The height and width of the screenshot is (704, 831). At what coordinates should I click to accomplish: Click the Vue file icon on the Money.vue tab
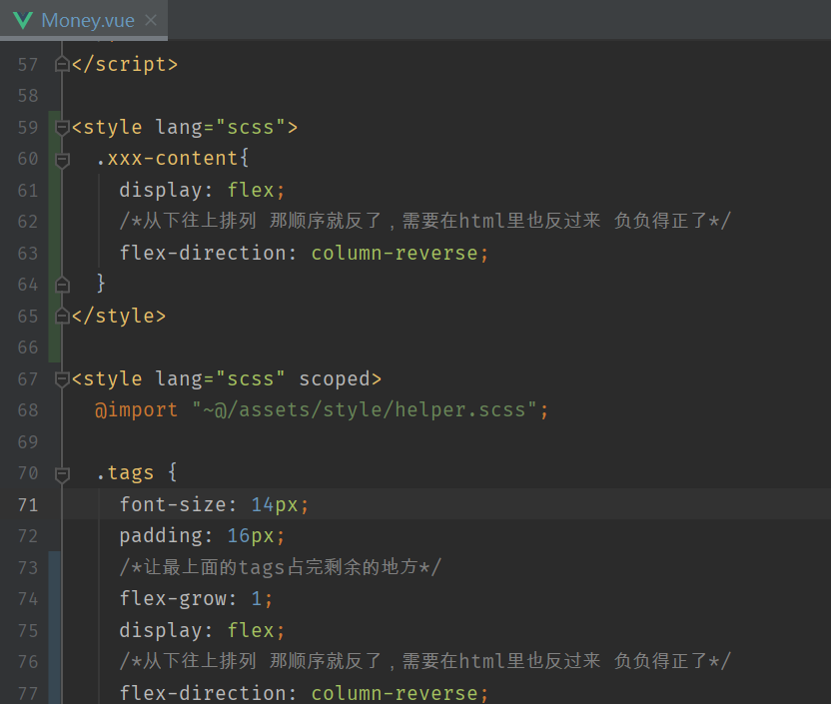coord(23,21)
